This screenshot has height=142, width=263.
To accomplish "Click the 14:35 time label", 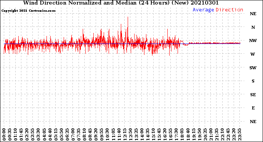I will (x=148, y=134).
